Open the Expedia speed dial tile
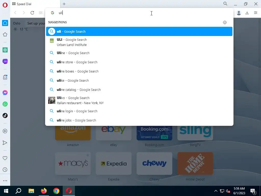The width and height of the screenshot is (261, 196). click(x=114, y=164)
